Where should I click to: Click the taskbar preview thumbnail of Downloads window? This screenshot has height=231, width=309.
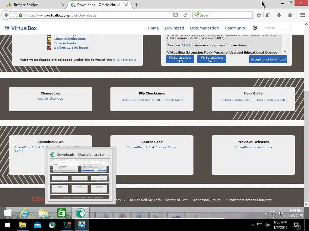click(80, 179)
